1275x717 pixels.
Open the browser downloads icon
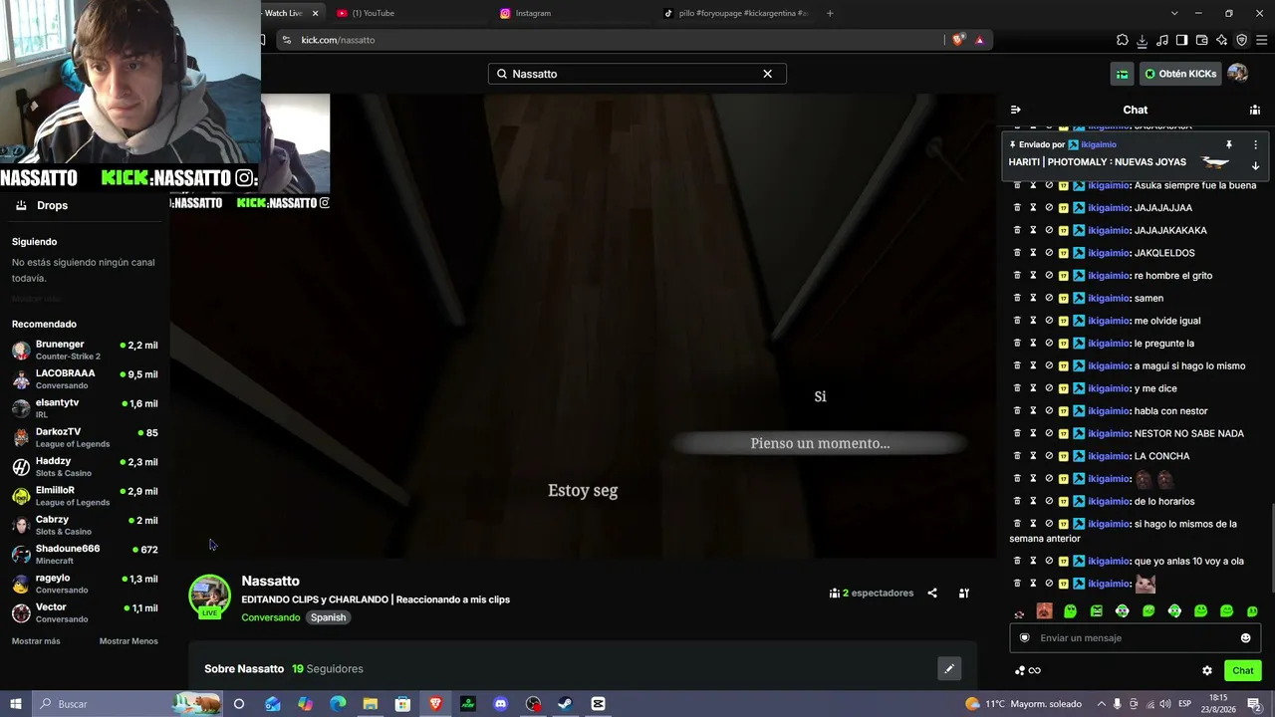tap(1143, 40)
